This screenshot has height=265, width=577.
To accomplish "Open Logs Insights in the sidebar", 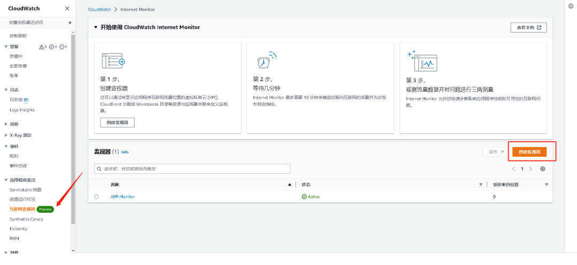I will coord(22,110).
